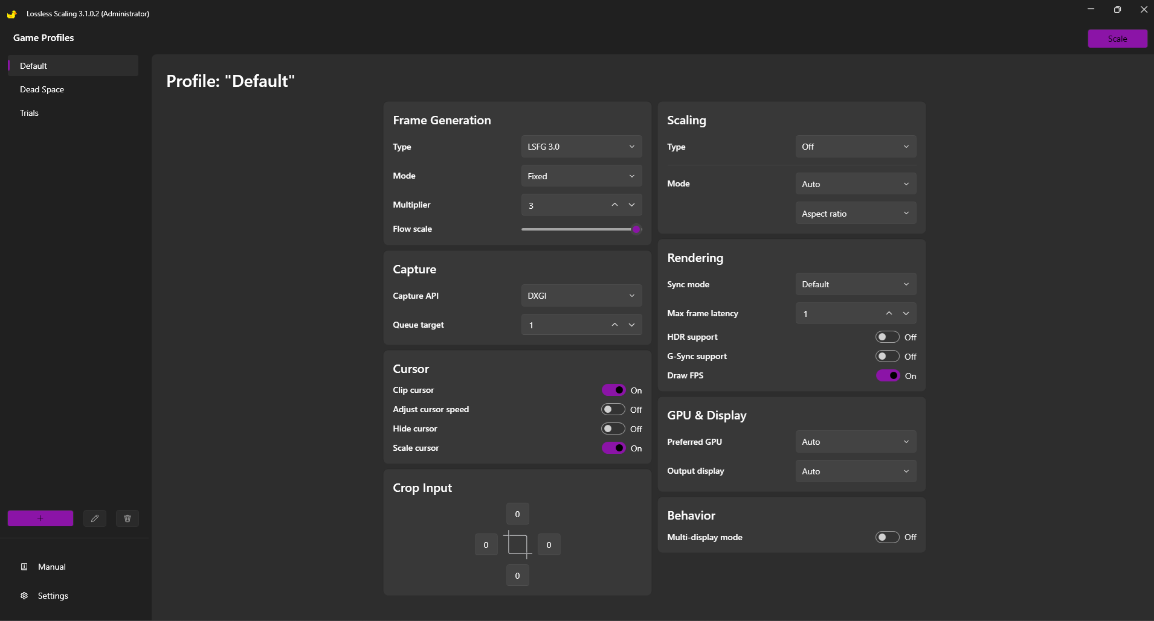
Task: Enable the HDR support toggle
Action: 887,337
